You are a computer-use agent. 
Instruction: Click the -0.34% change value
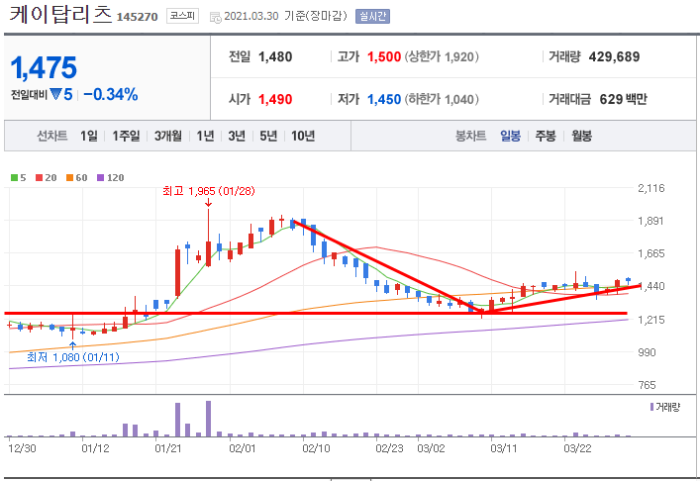[111, 95]
